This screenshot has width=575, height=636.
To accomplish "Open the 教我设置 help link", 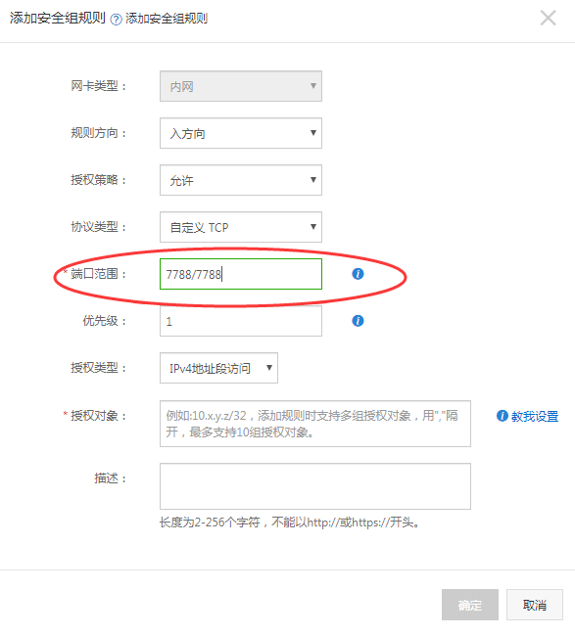I will (x=535, y=416).
